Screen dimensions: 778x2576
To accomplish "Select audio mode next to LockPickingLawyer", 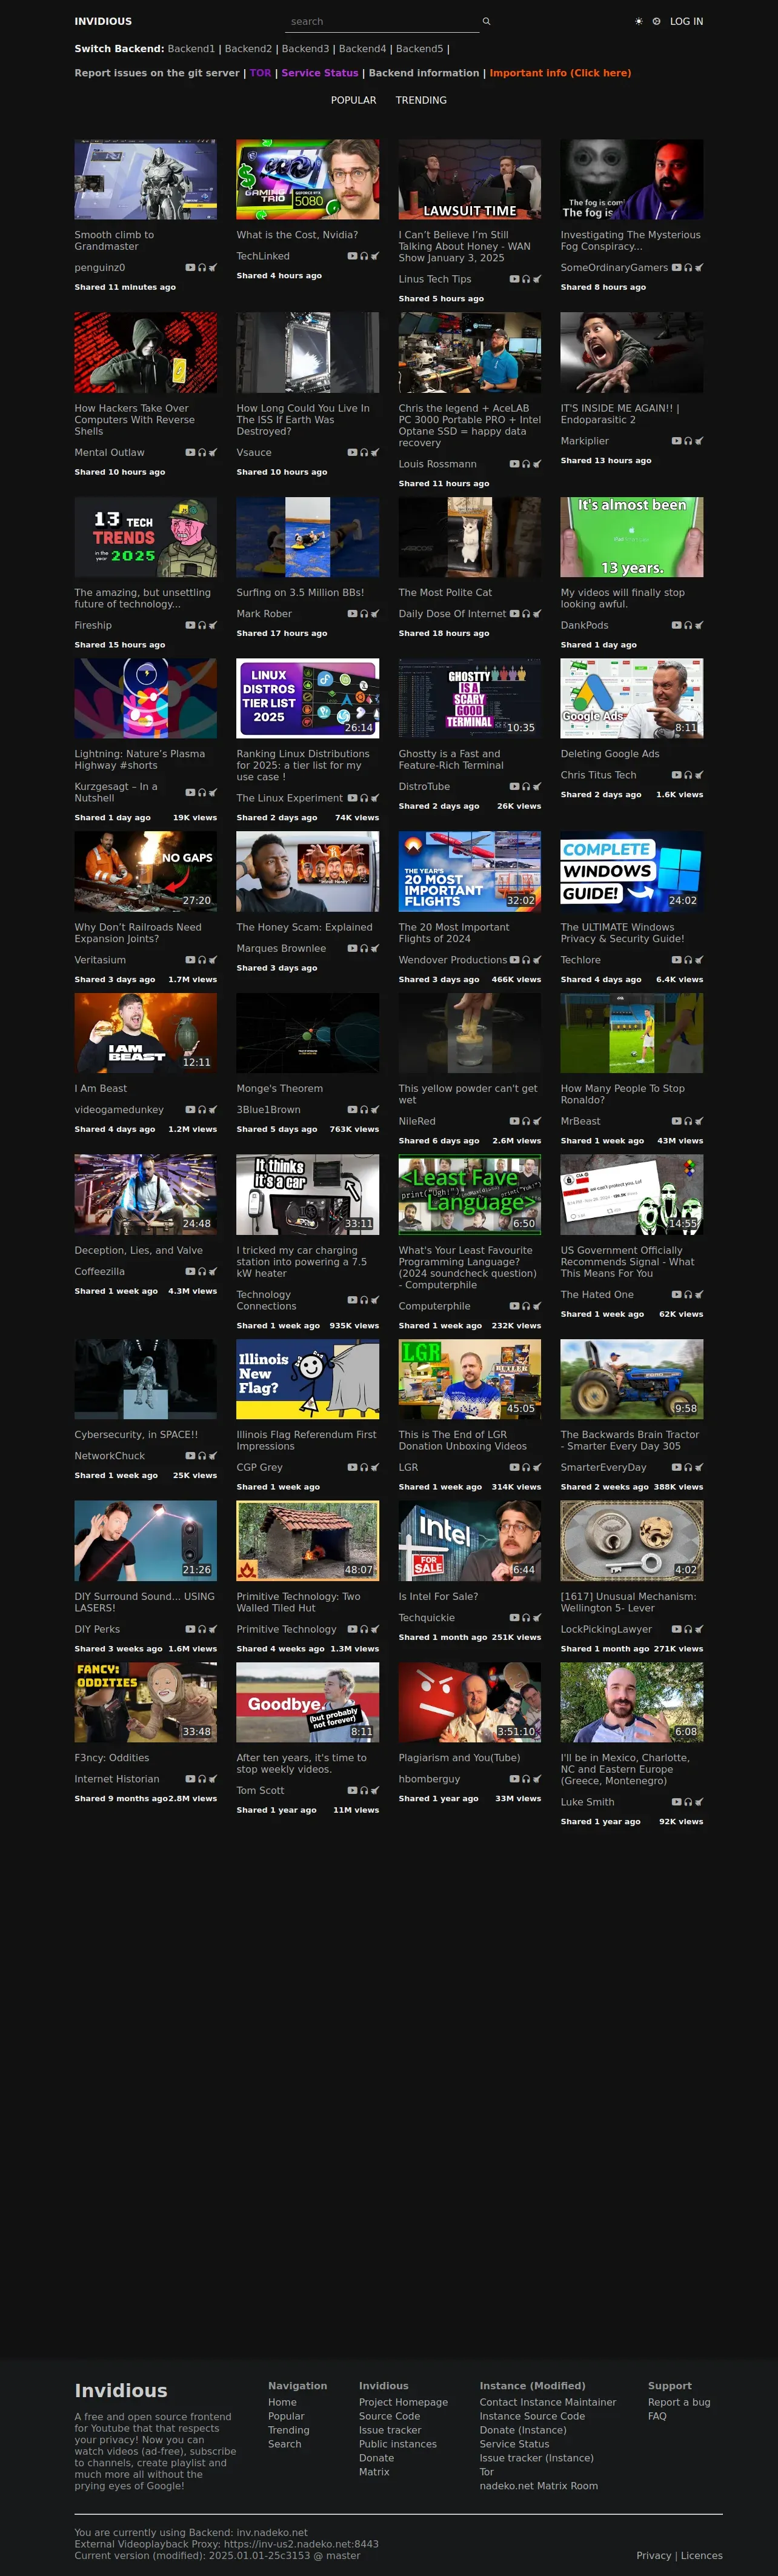I will [x=688, y=1629].
